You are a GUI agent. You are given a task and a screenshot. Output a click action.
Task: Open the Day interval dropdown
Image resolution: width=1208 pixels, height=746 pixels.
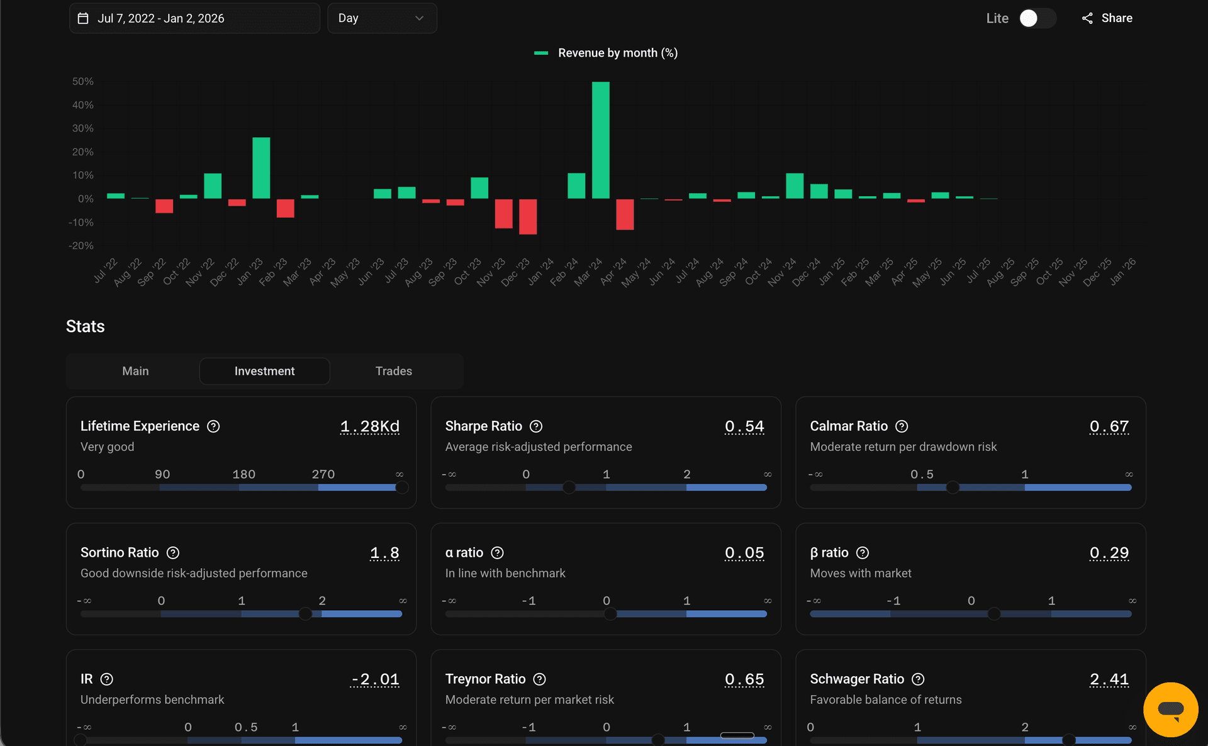coord(382,18)
